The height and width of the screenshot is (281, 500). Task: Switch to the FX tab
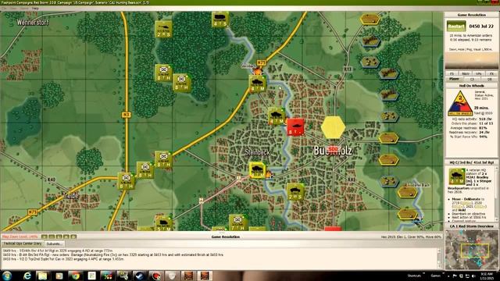pos(491,73)
